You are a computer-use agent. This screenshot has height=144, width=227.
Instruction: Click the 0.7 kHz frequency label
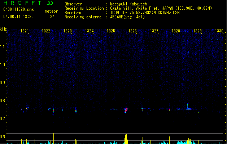click(3, 119)
